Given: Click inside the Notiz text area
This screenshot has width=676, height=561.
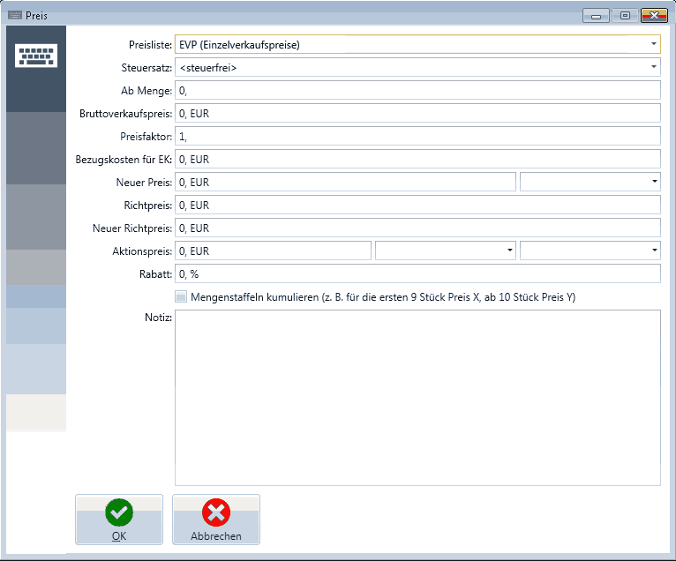Looking at the screenshot, I should tap(417, 397).
